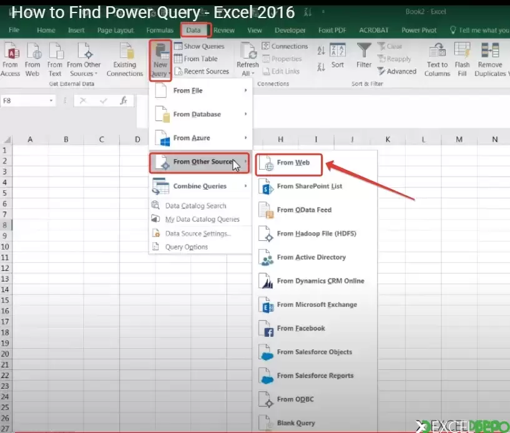Screen dimensions: 510x433
Task: Open the Power Pivot tab
Action: (x=419, y=30)
